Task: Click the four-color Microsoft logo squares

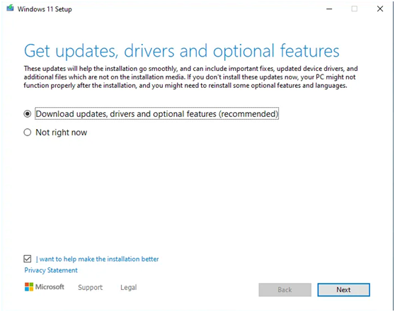Action: [x=29, y=286]
